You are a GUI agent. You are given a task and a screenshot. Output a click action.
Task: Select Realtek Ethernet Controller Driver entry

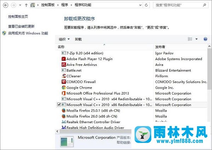tap(93, 122)
